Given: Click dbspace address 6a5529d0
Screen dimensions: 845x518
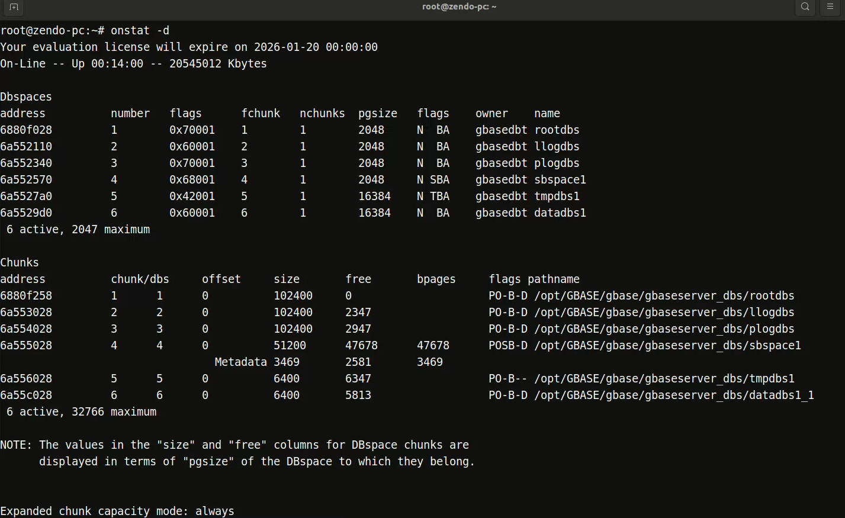Looking at the screenshot, I should [x=26, y=213].
